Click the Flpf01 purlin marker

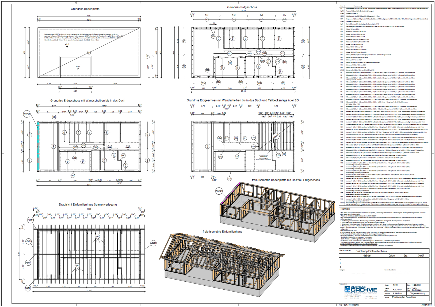pyautogui.click(x=28, y=263)
